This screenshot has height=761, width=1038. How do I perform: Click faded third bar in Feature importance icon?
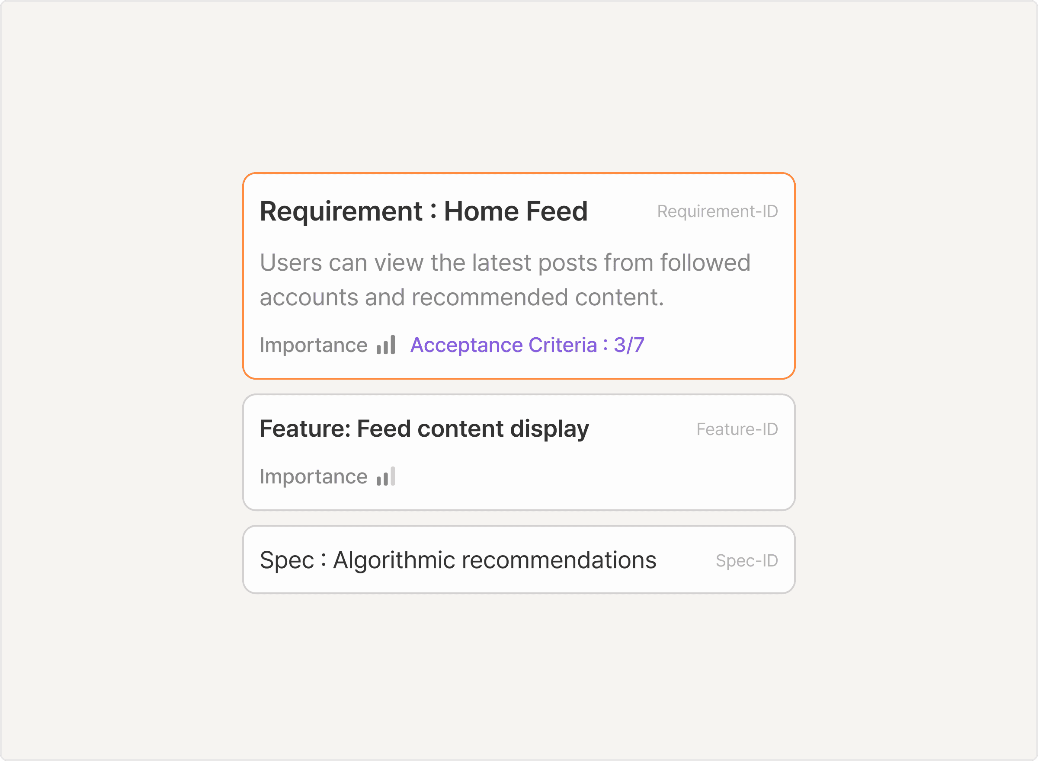pyautogui.click(x=393, y=476)
